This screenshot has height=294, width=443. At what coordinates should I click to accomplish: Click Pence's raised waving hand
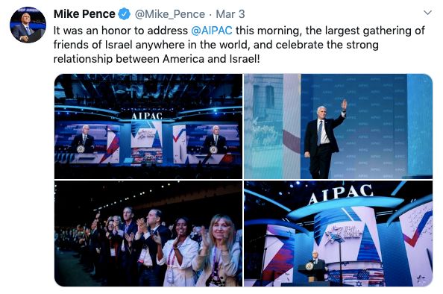344,104
